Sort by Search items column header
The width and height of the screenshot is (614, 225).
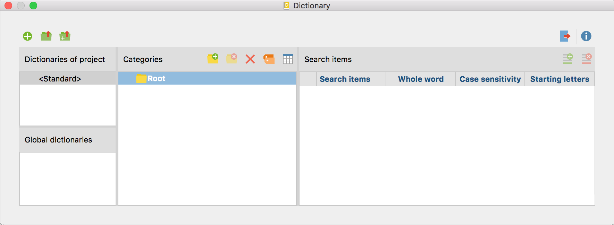351,79
